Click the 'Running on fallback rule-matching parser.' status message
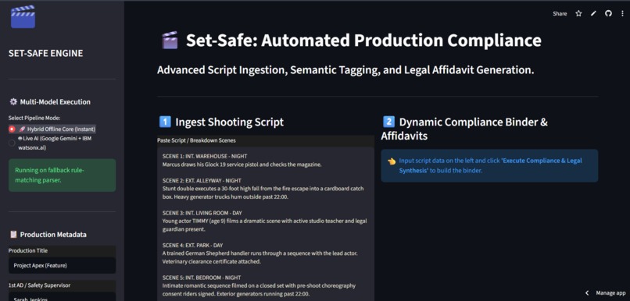 tap(62, 175)
